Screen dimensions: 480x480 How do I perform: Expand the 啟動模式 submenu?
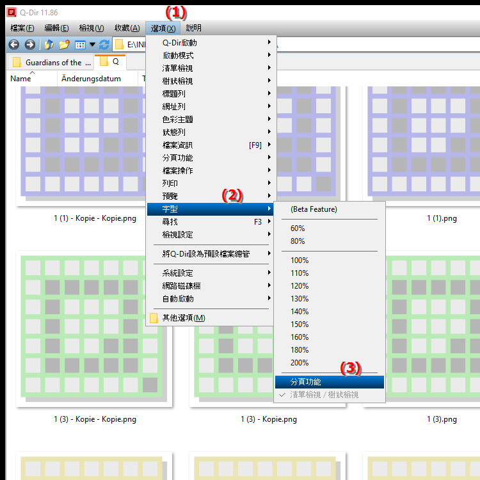tap(211, 56)
